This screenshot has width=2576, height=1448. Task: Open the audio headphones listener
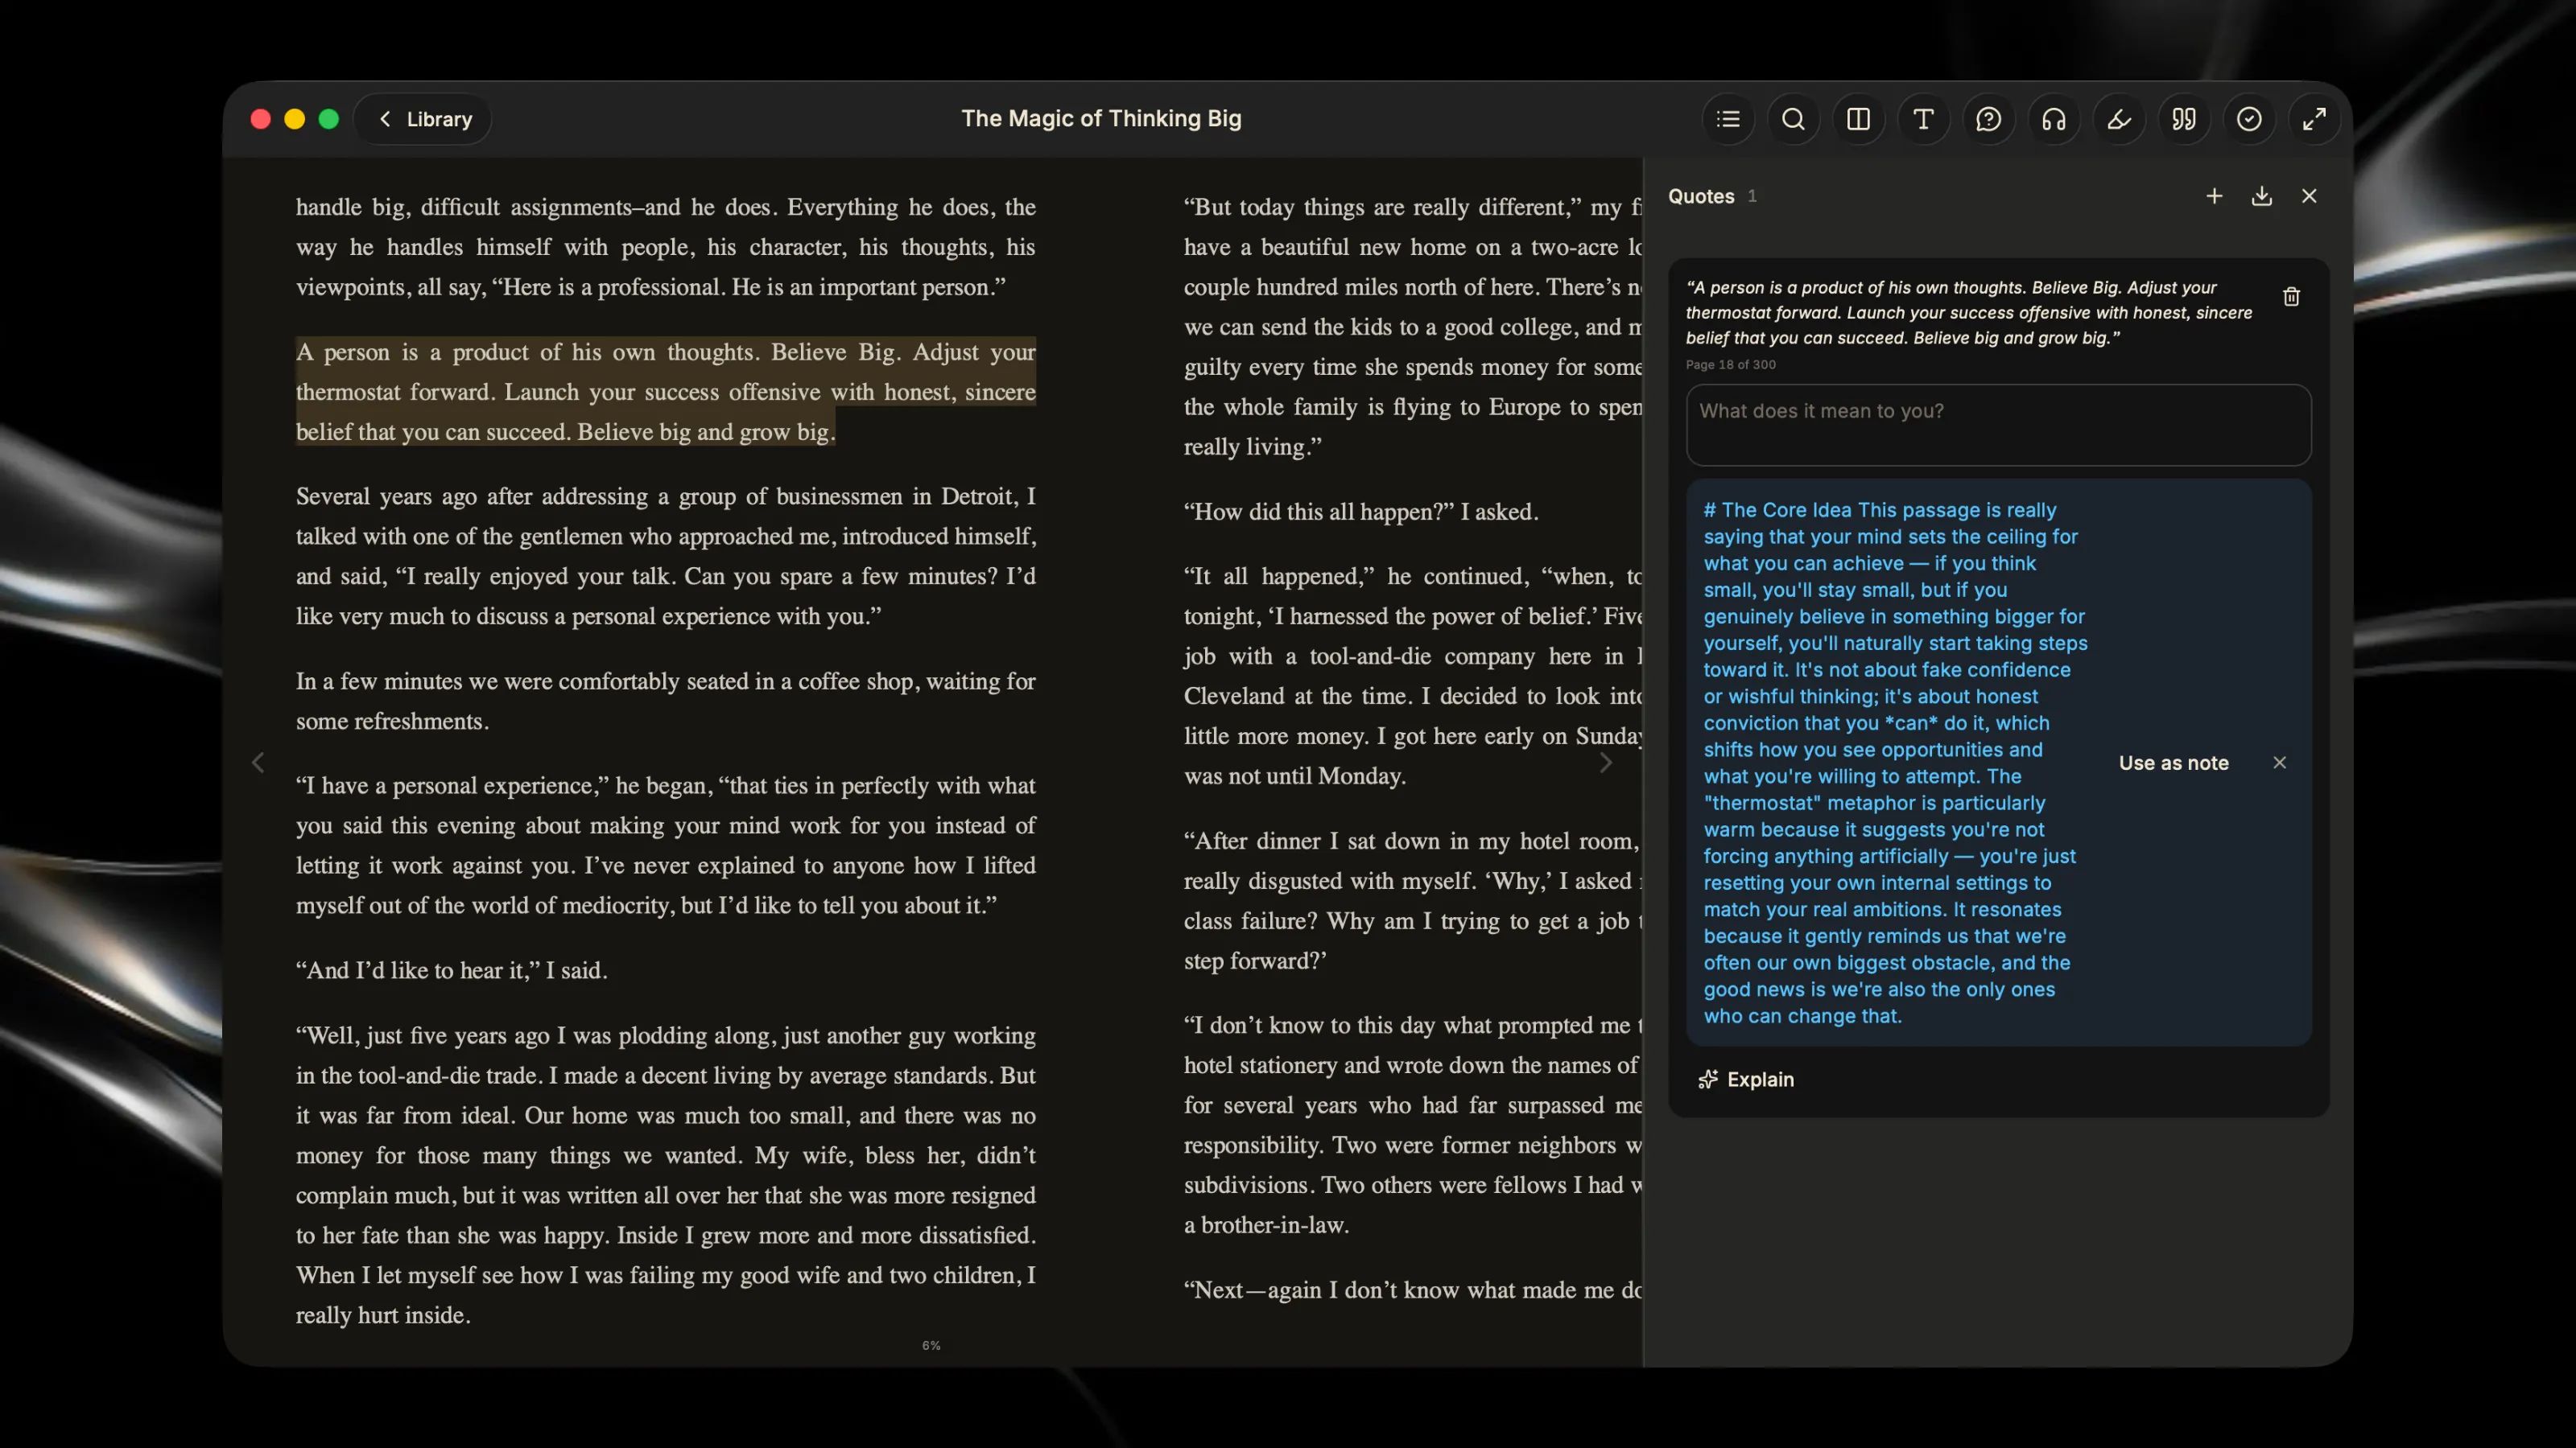2053,119
